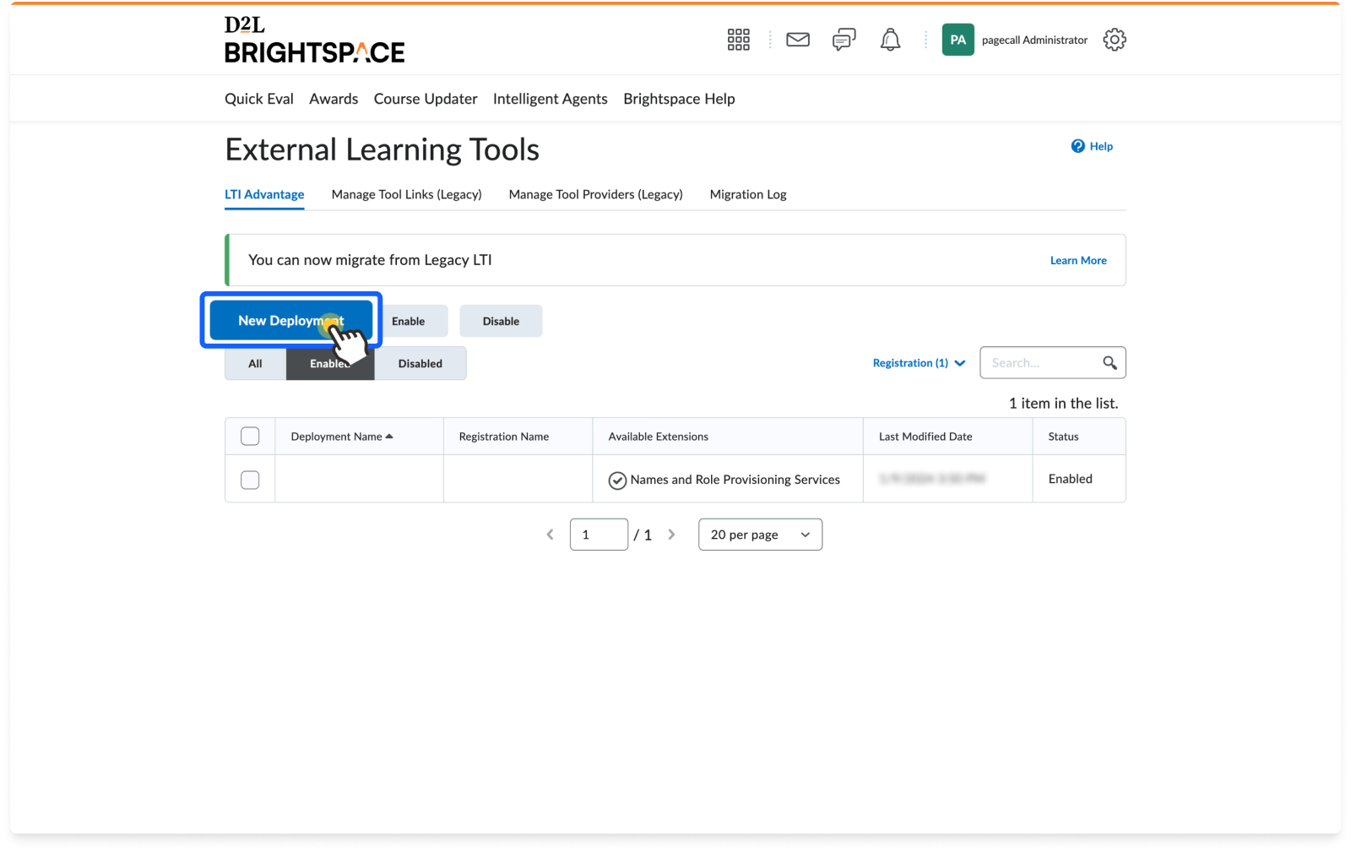Click the Disable button
The width and height of the screenshot is (1351, 852).
[501, 321]
